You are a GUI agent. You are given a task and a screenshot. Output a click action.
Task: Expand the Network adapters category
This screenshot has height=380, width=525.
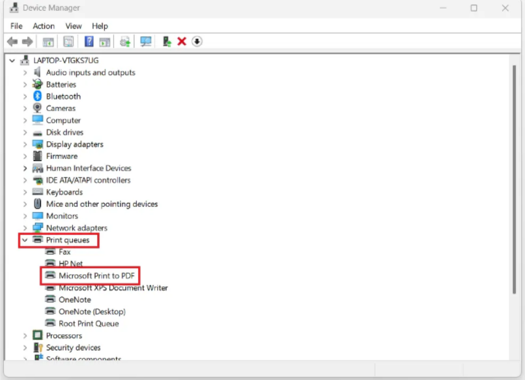[25, 228]
